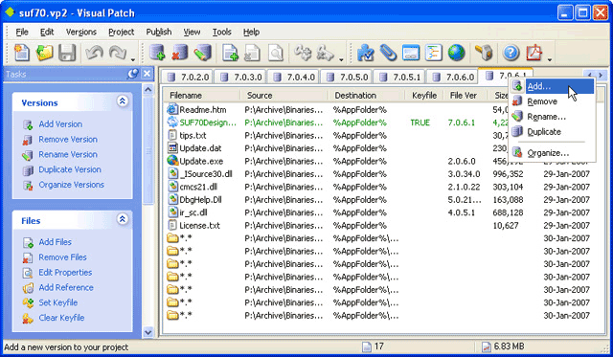The width and height of the screenshot is (613, 357).
Task: Open the Tools menu
Action: click(221, 32)
